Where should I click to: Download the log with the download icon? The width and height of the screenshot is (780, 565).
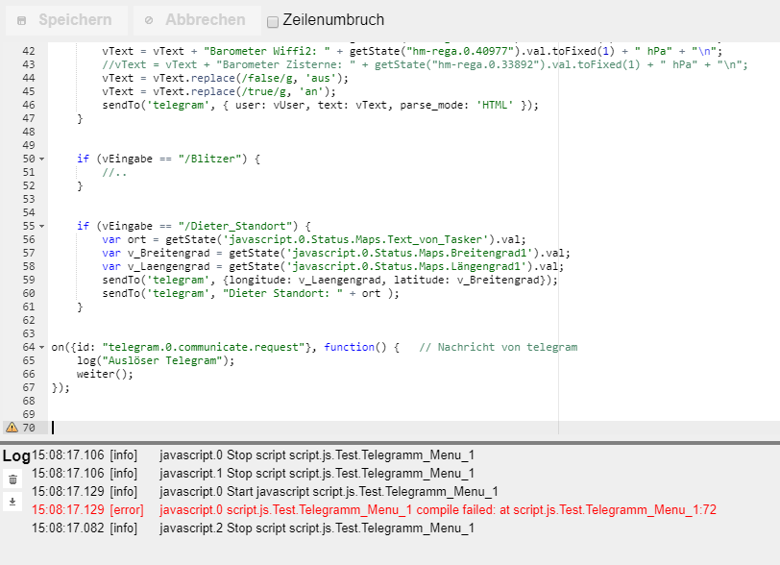pos(12,502)
